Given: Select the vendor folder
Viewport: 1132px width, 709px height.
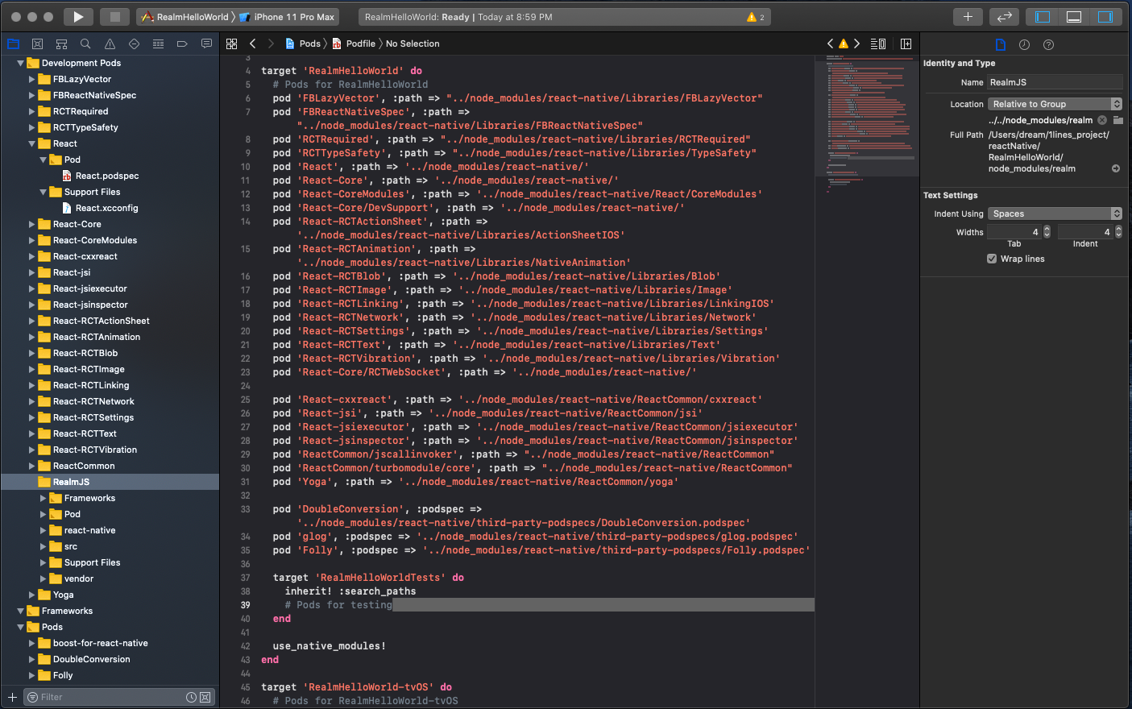Looking at the screenshot, I should point(78,578).
